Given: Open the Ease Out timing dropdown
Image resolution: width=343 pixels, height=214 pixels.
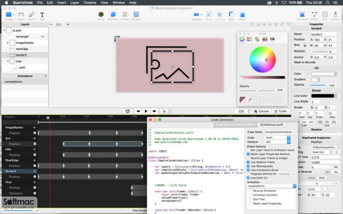Looking at the screenshot, I should point(322,152).
